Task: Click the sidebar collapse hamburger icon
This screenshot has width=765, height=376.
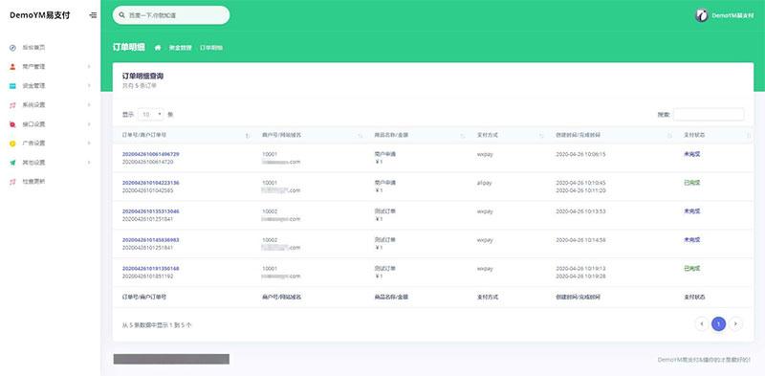Action: [93, 15]
